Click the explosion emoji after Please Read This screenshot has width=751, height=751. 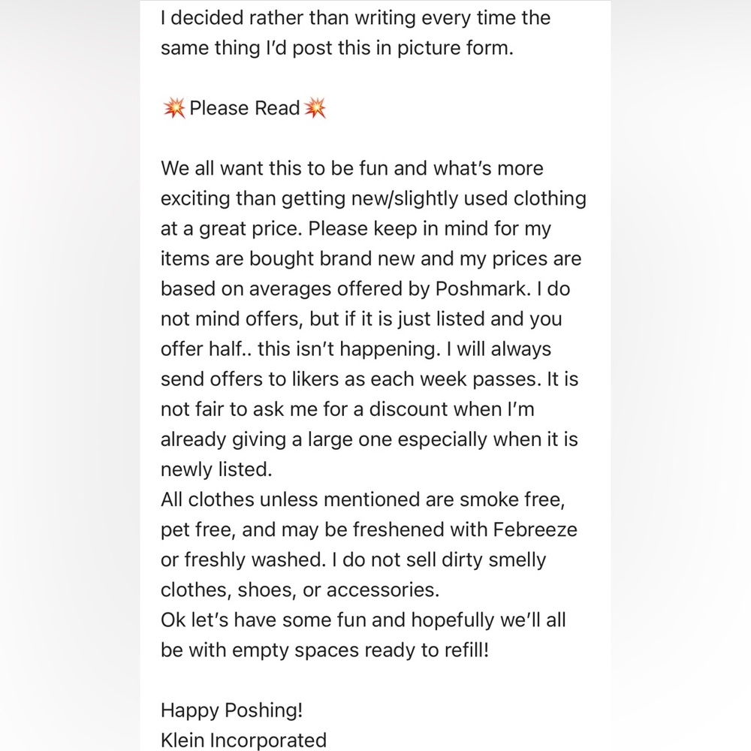315,107
